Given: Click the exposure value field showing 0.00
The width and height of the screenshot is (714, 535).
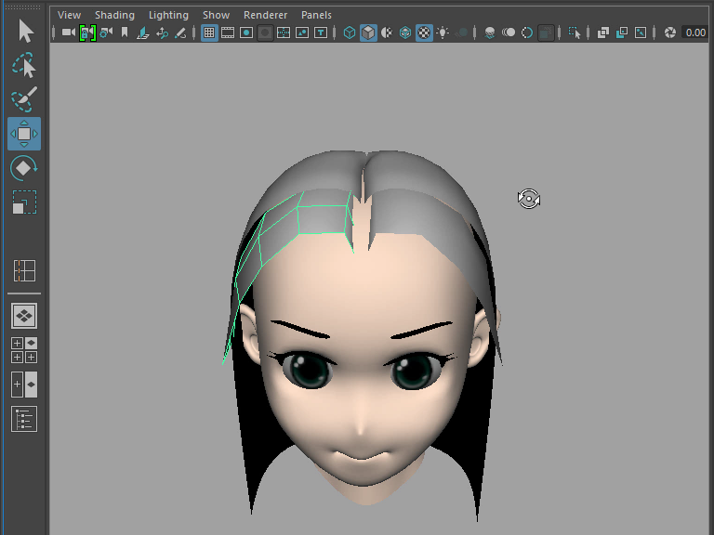Looking at the screenshot, I should pyautogui.click(x=694, y=33).
